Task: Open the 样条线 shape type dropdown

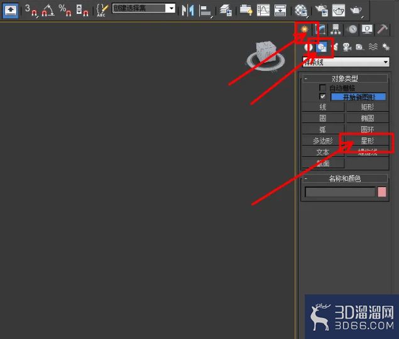Action: [346, 62]
